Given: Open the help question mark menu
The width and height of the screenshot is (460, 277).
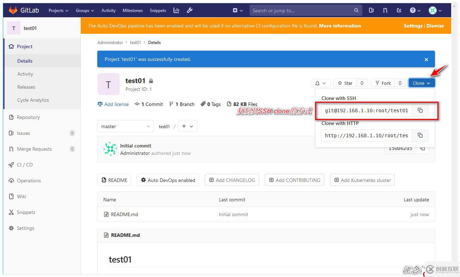Looking at the screenshot, I should pyautogui.click(x=415, y=10).
